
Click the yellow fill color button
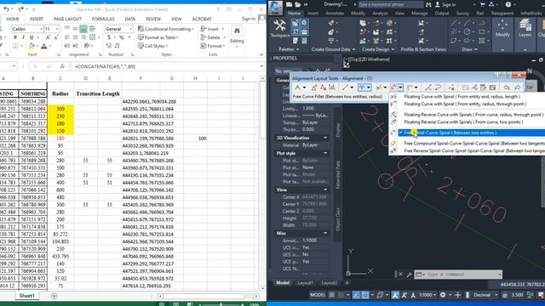click(x=32, y=46)
